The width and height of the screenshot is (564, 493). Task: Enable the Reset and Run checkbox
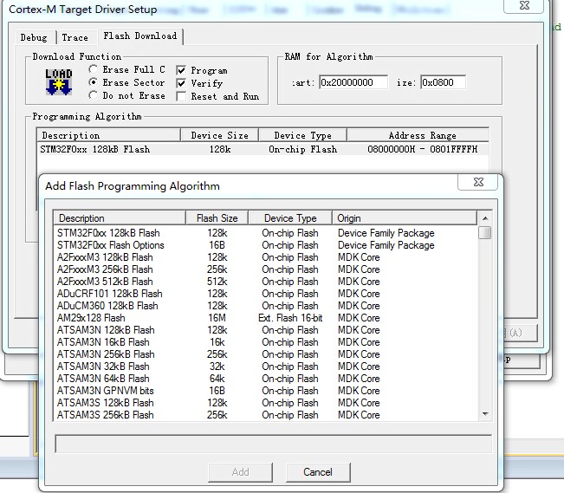(181, 96)
